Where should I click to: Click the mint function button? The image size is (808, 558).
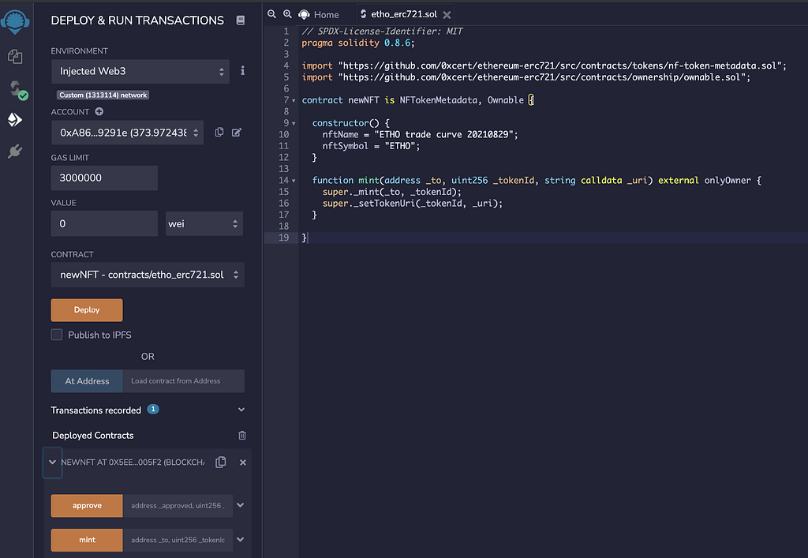point(87,540)
